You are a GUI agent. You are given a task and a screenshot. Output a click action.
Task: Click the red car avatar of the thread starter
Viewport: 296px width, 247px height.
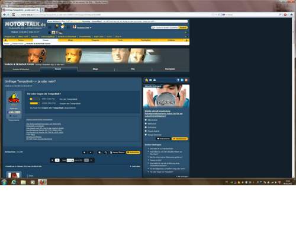click(14, 98)
